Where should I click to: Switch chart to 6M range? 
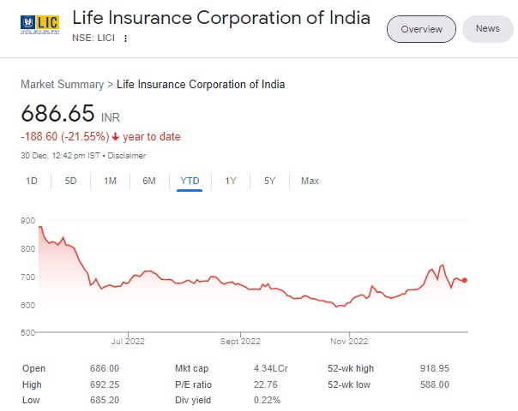149,181
